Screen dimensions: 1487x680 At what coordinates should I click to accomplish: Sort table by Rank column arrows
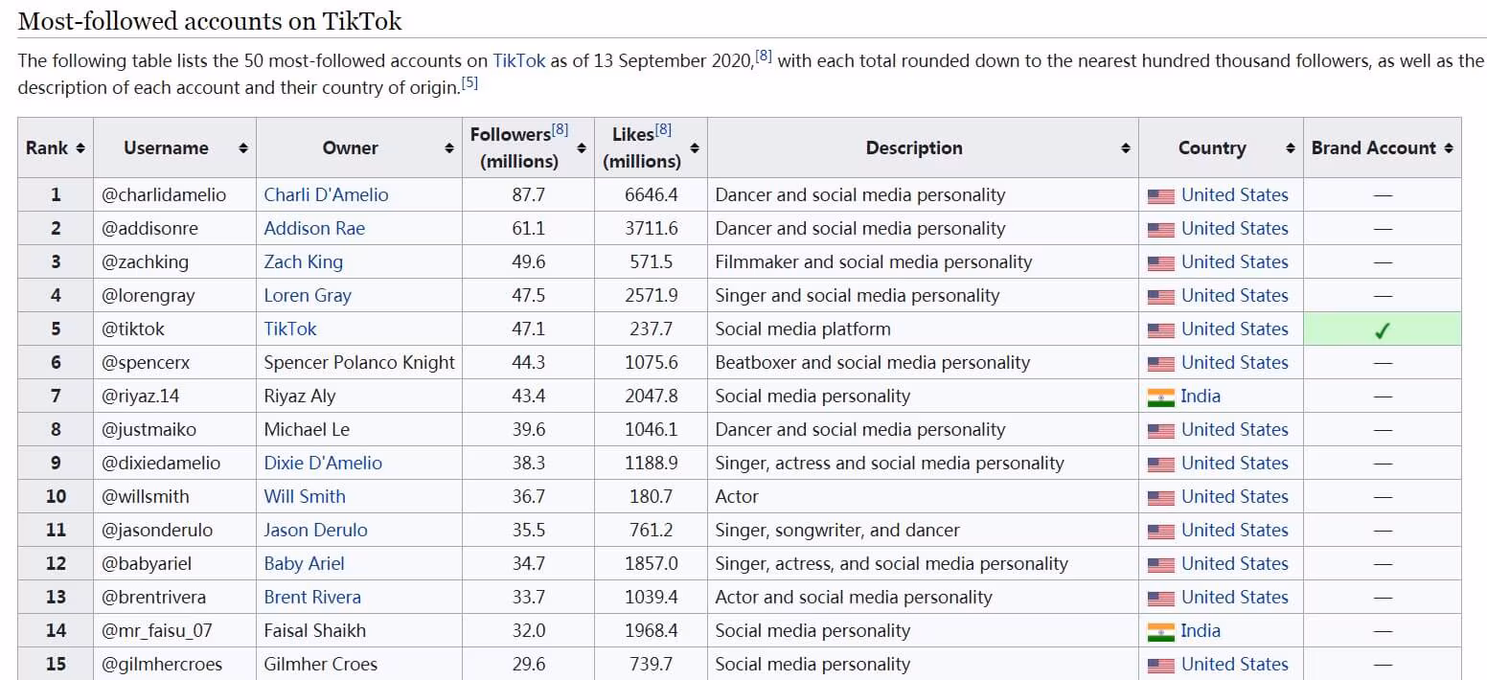click(80, 148)
